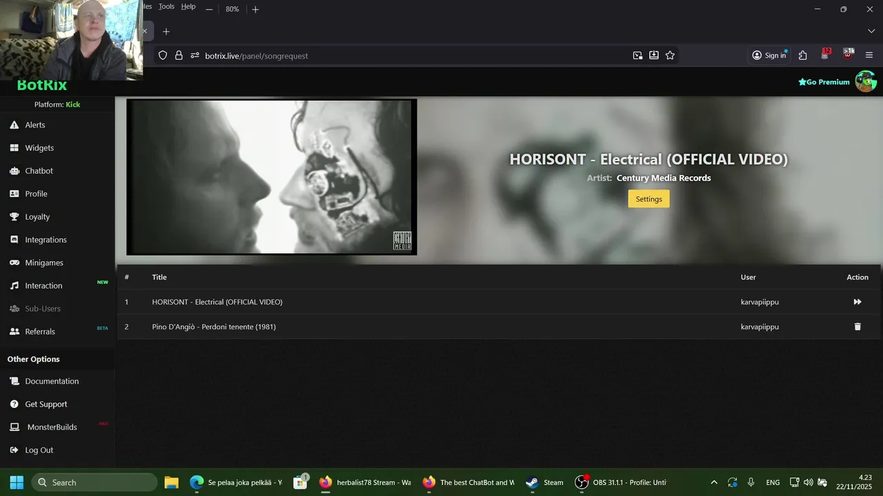Open the Help menu
Screen dimensions: 883x496
click(x=188, y=6)
